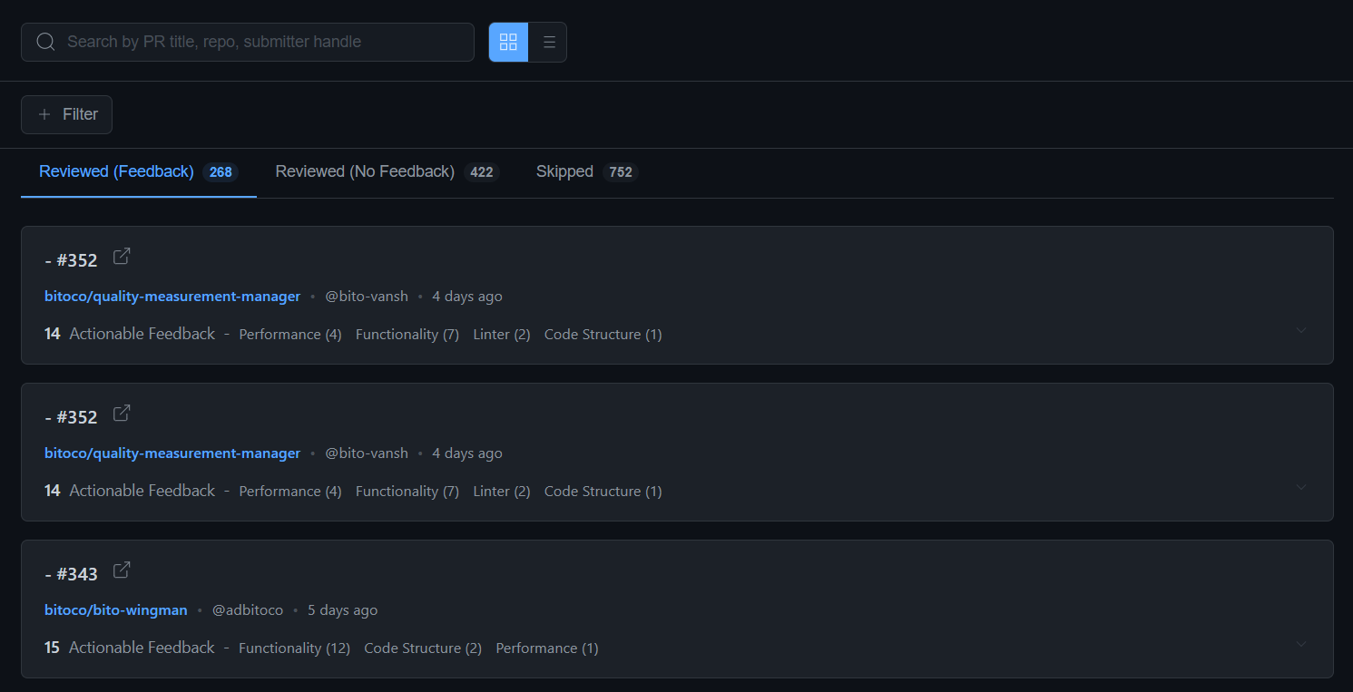1353x692 pixels.
Task: Switch to list view layout
Action: [548, 43]
